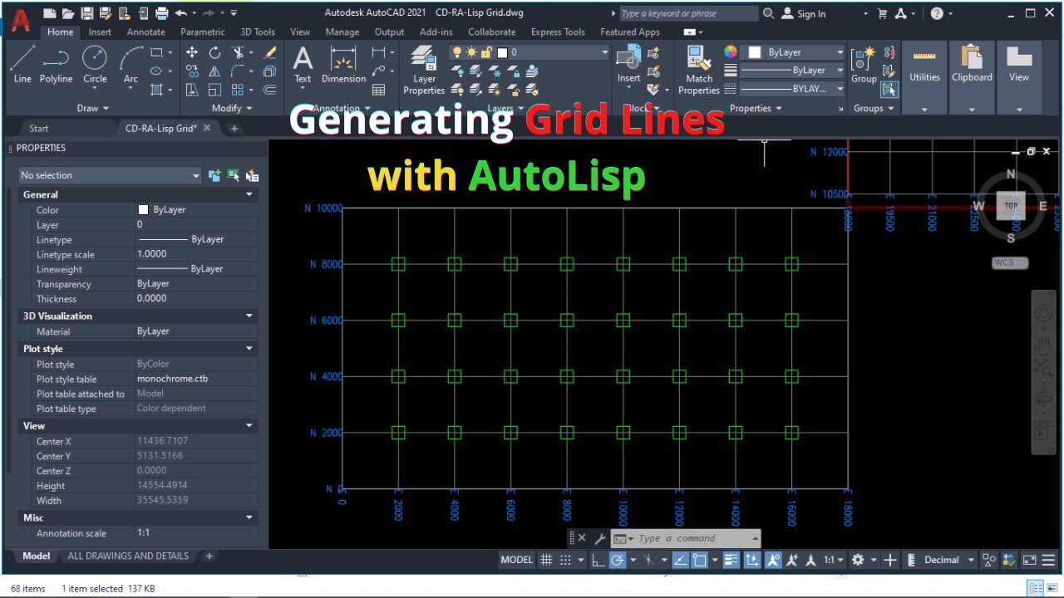Switch to the Express Tools tab
This screenshot has height=598, width=1064.
[x=558, y=32]
